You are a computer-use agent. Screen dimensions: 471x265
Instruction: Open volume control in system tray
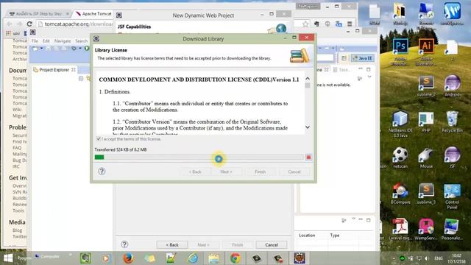(x=427, y=258)
